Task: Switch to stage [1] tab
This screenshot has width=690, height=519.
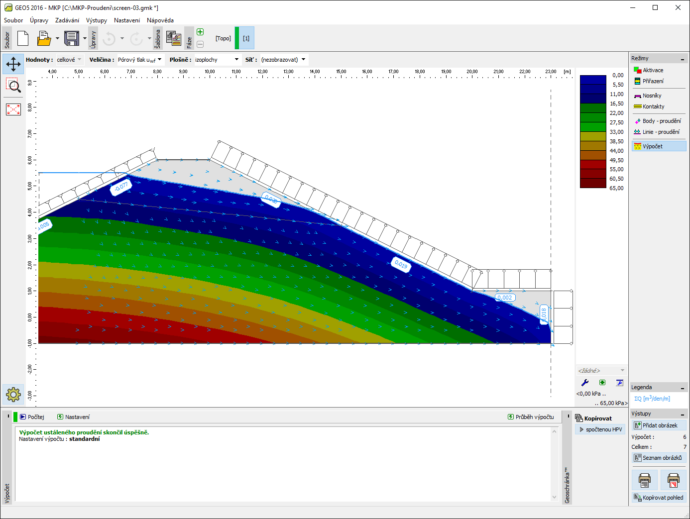Action: 246,38
